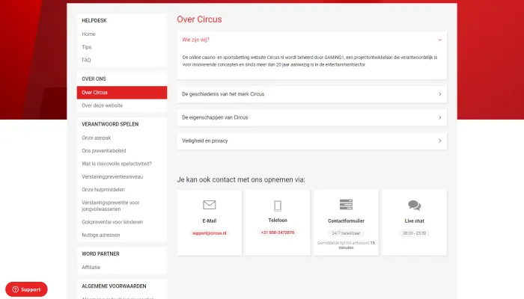The image size is (524, 299).
Task: Click the '24/7 bereikbaar' badge
Action: (x=346, y=233)
